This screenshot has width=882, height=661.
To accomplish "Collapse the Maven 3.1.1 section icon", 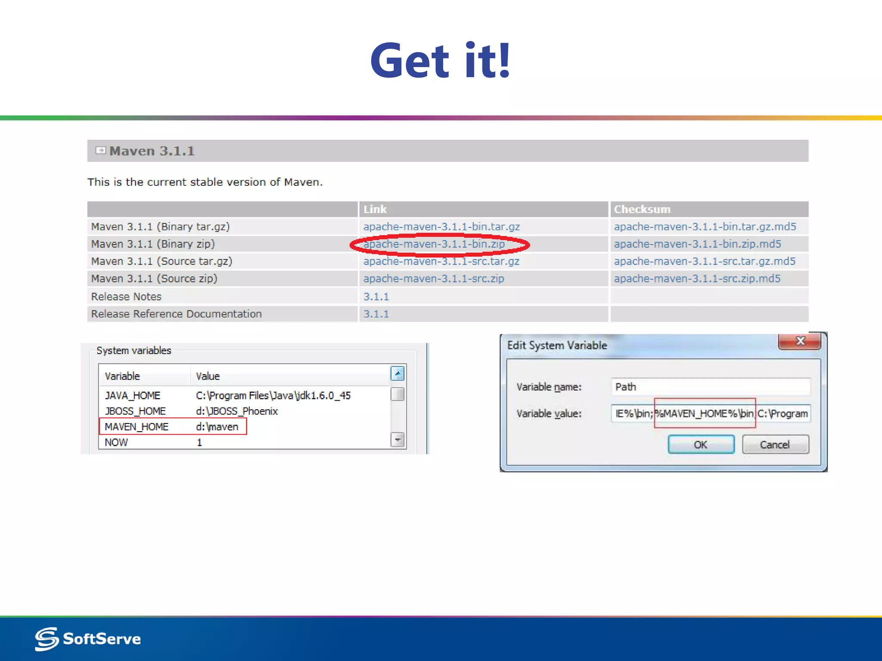I will tap(100, 150).
